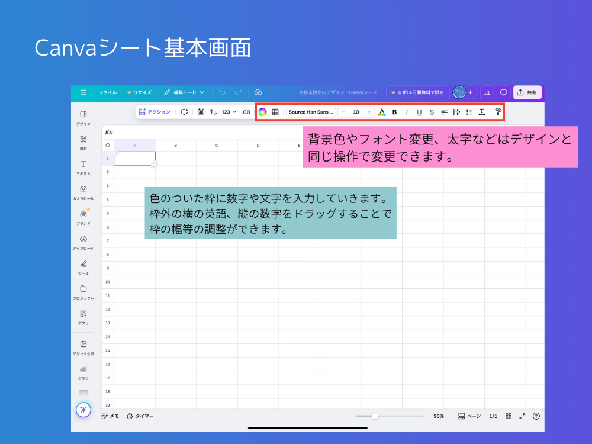Open the 編集モード dropdown
This screenshot has height=444, width=592.
click(x=185, y=92)
